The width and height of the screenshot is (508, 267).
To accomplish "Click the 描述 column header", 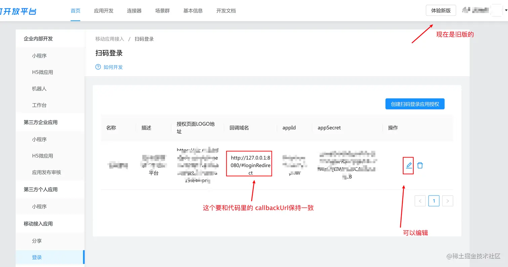I will click(x=146, y=128).
